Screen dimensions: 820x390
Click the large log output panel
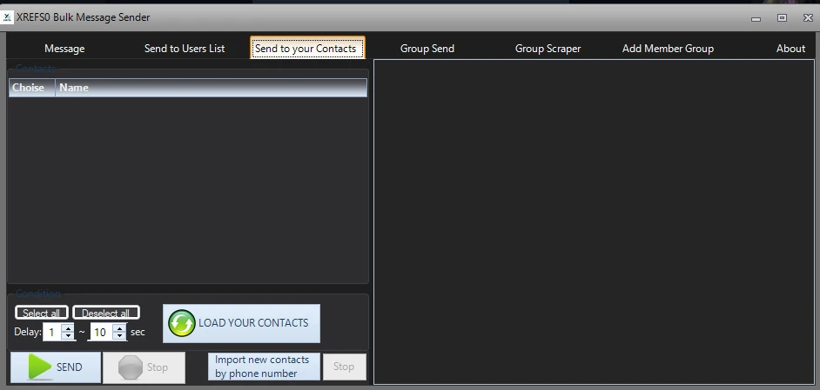(x=594, y=221)
